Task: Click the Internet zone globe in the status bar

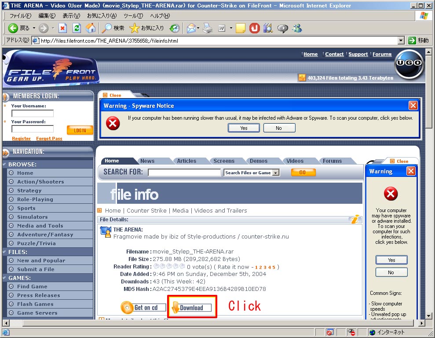Action: [372, 332]
